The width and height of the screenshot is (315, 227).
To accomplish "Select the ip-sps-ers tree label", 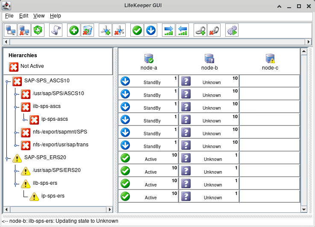I will click(53, 196).
